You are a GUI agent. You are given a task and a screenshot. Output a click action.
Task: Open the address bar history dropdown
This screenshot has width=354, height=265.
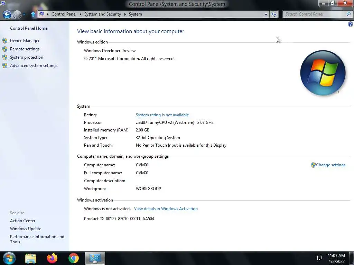tap(266, 14)
